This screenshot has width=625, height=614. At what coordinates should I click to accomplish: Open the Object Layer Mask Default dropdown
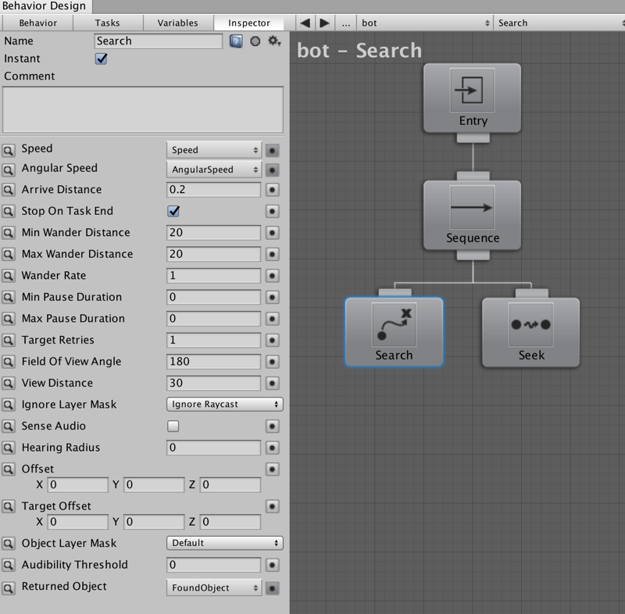tap(225, 543)
